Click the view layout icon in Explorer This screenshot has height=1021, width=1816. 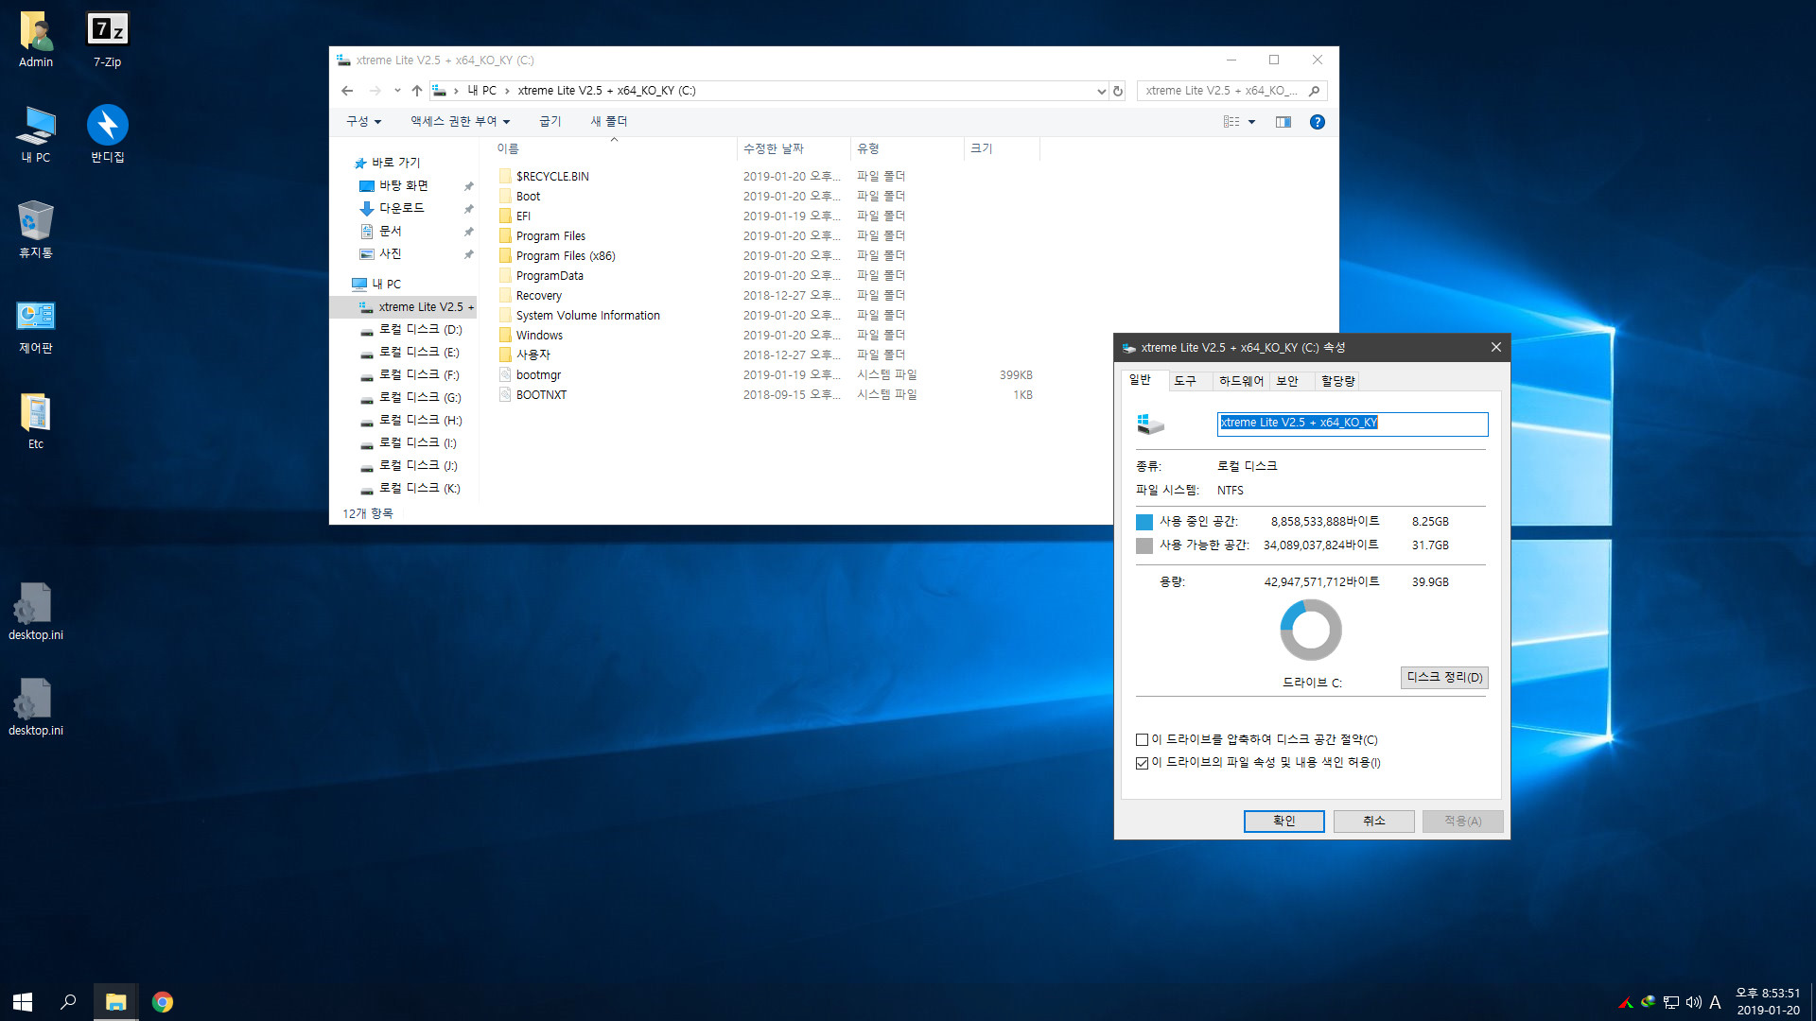point(1231,122)
